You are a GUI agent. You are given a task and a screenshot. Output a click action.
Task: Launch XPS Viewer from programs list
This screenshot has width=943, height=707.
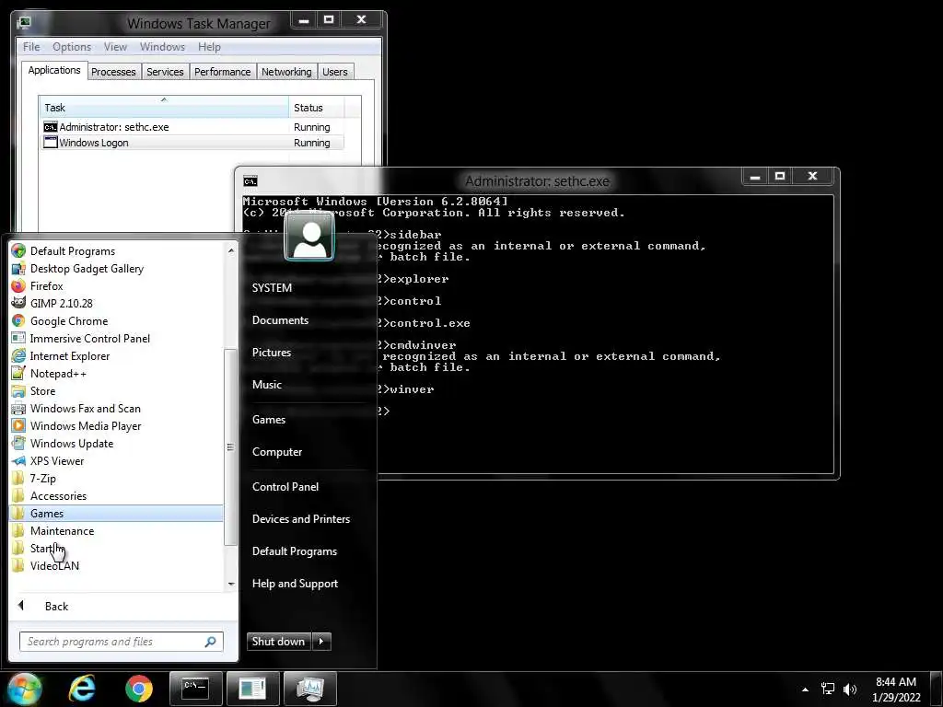click(x=56, y=460)
